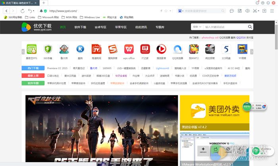Open the MSN 网站 bookmarks folder
The height and width of the screenshot is (166, 278).
pos(69,17)
